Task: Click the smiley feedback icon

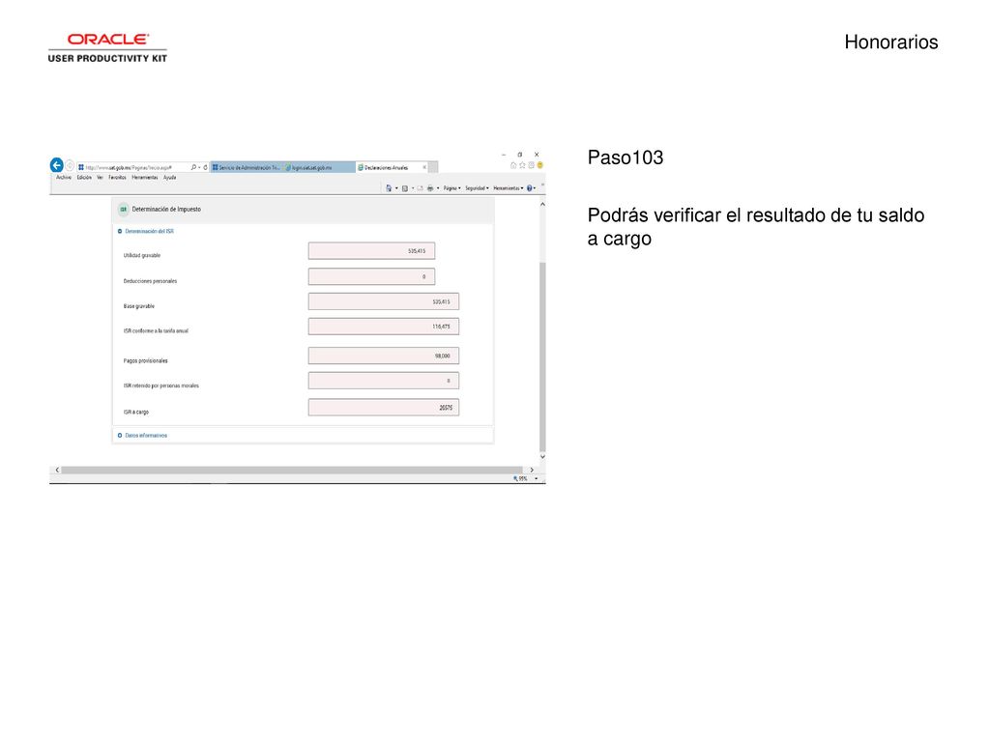Action: pos(539,165)
